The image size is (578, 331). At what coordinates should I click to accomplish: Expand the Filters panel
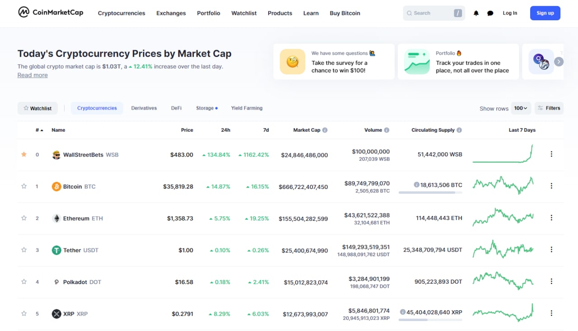[549, 108]
